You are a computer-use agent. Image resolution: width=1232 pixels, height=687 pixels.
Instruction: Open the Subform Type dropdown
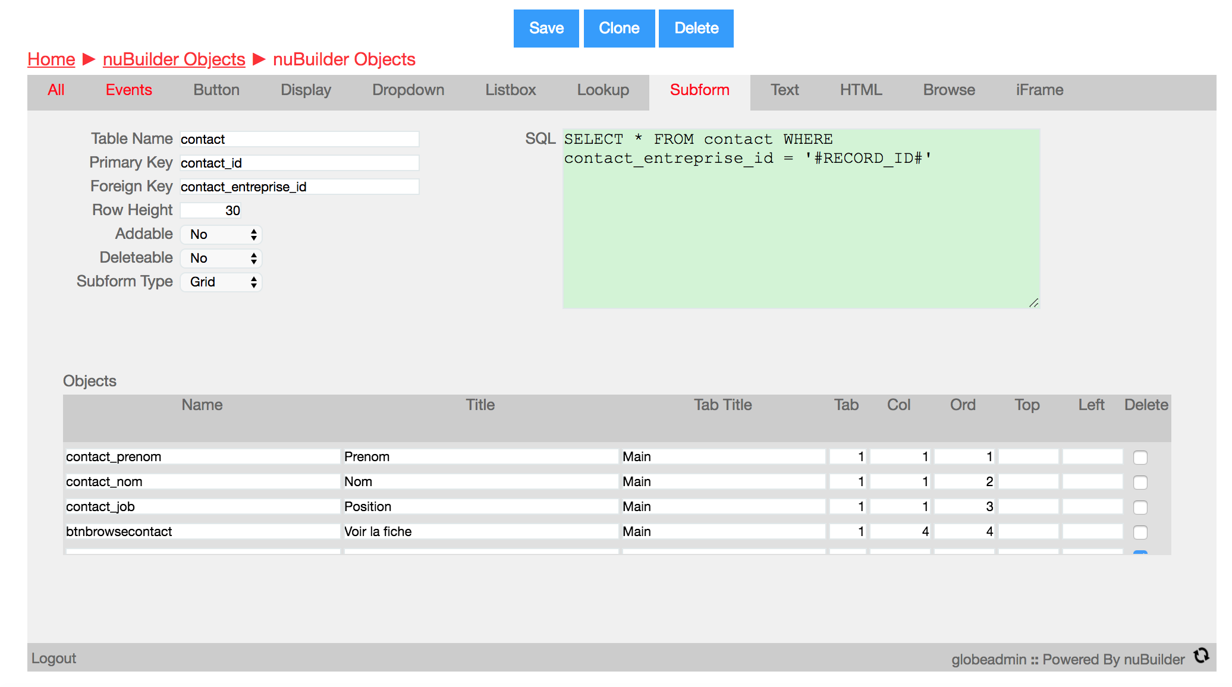click(221, 282)
